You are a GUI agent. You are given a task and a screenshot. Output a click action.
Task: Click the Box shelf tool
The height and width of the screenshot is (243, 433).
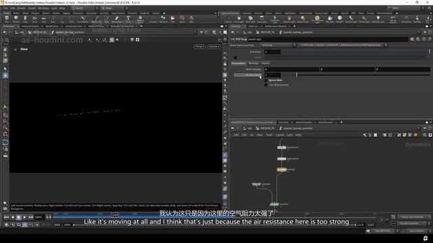tap(7, 19)
